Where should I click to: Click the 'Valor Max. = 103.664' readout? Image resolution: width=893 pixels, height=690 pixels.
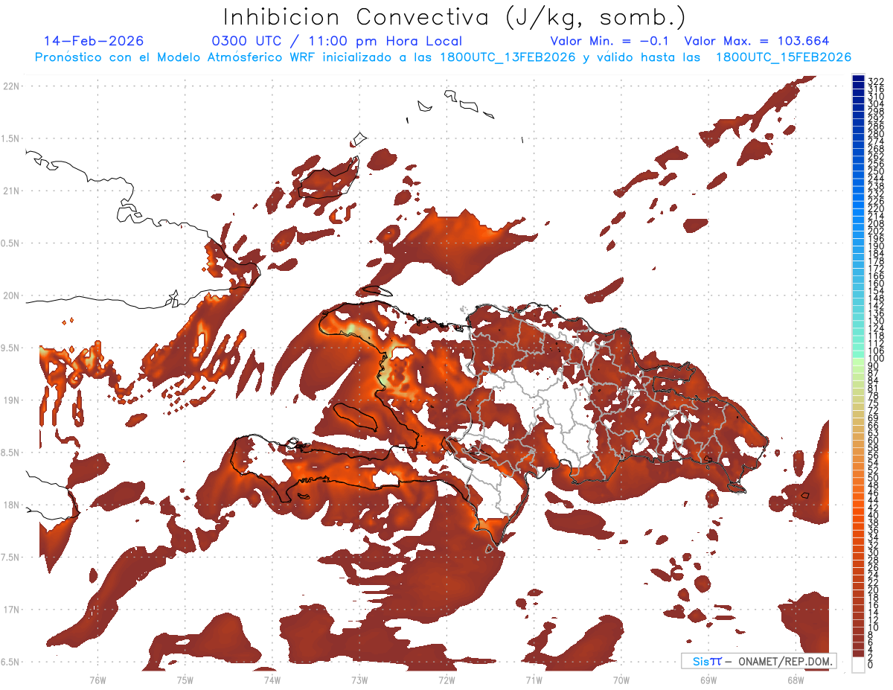pyautogui.click(x=757, y=41)
